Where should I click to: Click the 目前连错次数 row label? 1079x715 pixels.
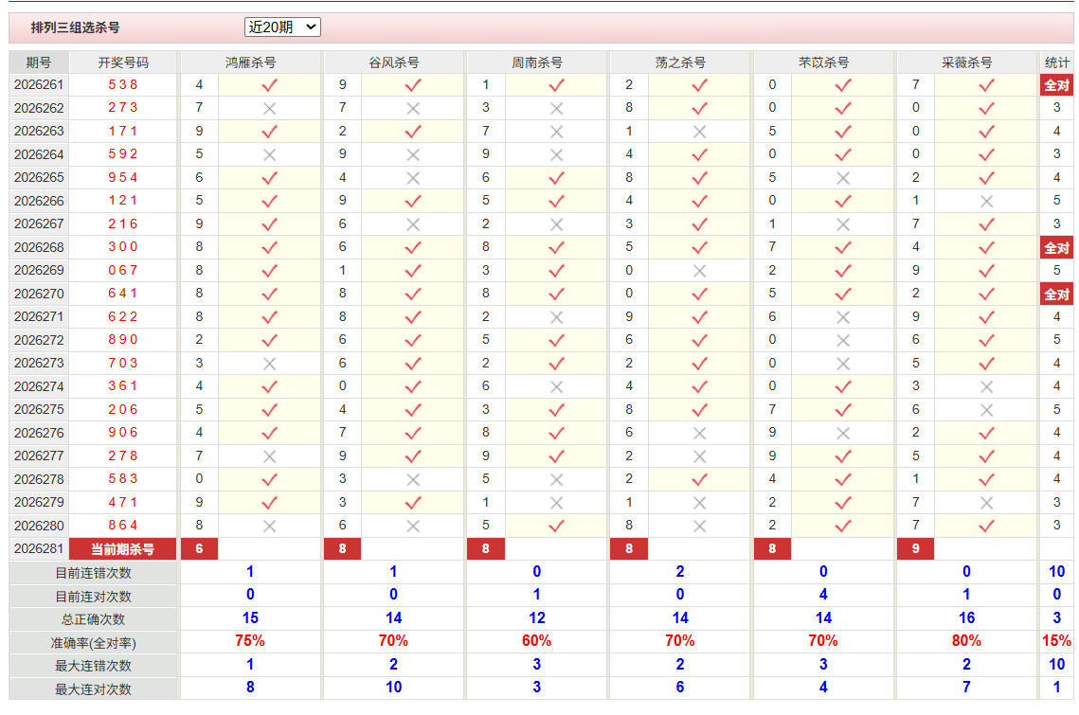click(x=94, y=573)
